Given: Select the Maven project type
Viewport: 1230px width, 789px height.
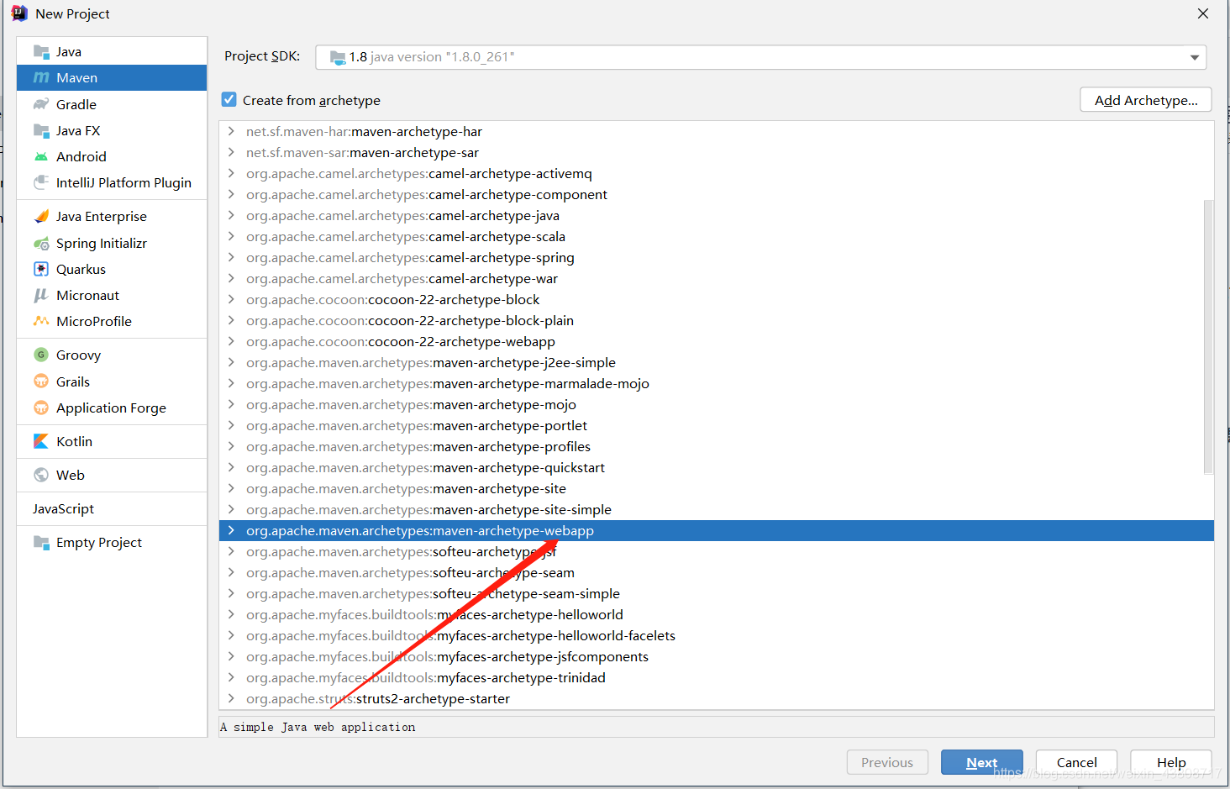Looking at the screenshot, I should [x=112, y=77].
